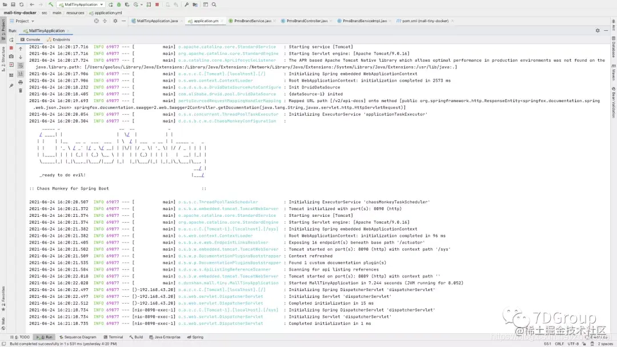Stop the application with the red square in top toolbar
This screenshot has height=347, width=617.
(157, 5)
